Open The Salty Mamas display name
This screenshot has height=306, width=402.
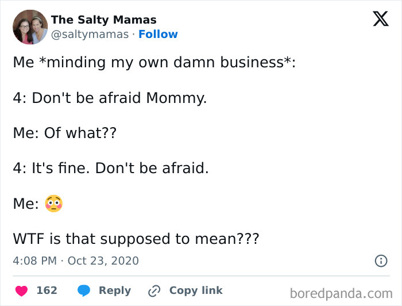pos(103,20)
